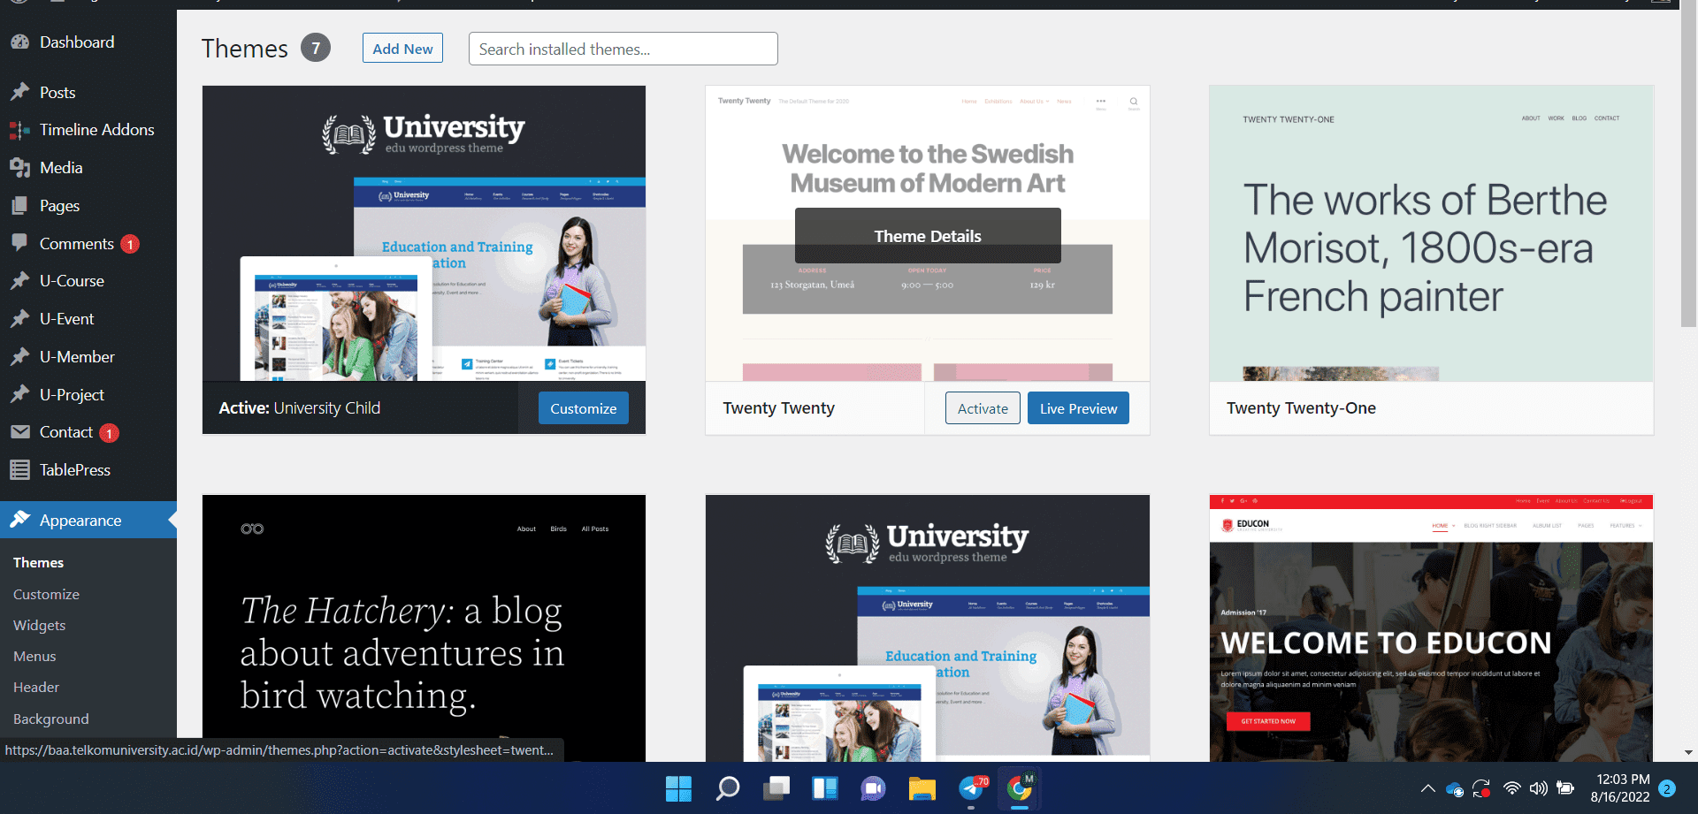Click Live Preview for Twenty Twenty
1698x814 pixels.
coord(1078,408)
